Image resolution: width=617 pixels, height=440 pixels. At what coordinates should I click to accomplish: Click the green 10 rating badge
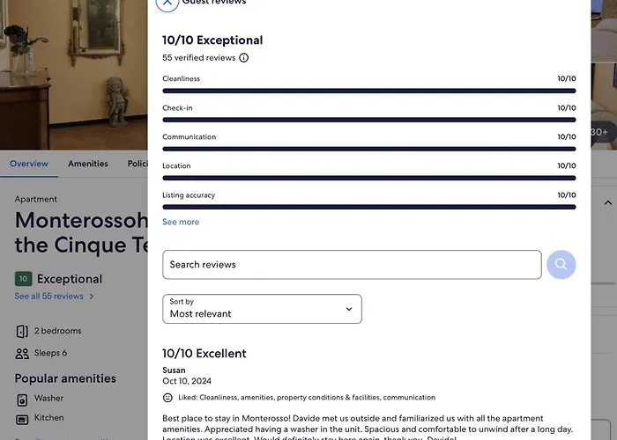23,279
